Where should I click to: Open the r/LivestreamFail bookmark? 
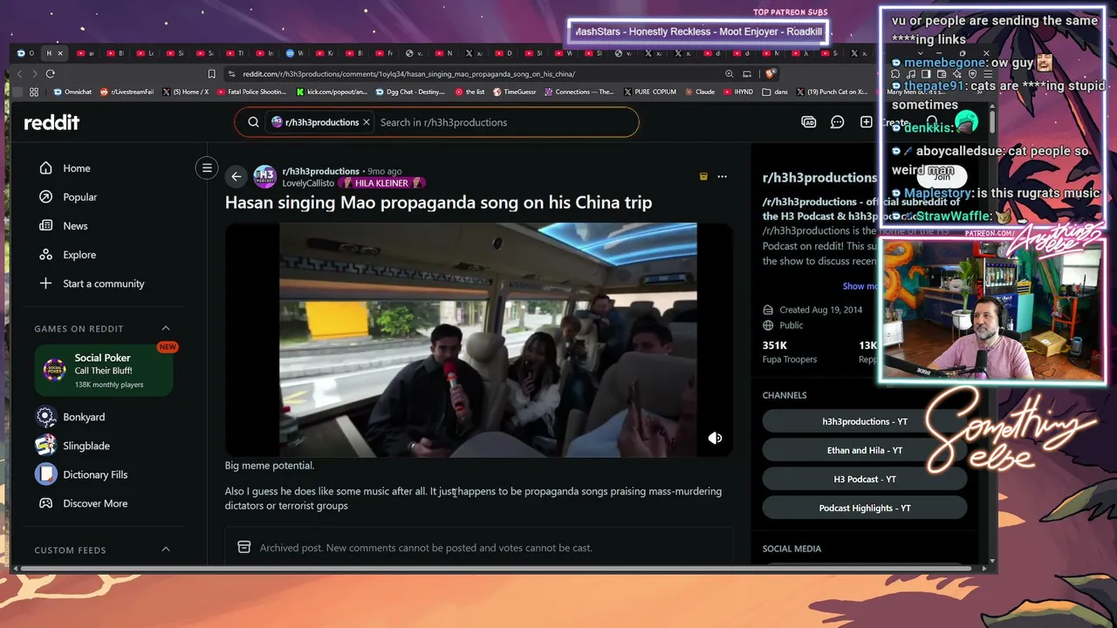point(127,92)
